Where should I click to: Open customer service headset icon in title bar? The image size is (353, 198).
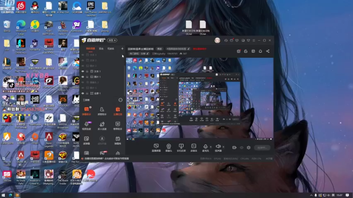click(x=226, y=40)
